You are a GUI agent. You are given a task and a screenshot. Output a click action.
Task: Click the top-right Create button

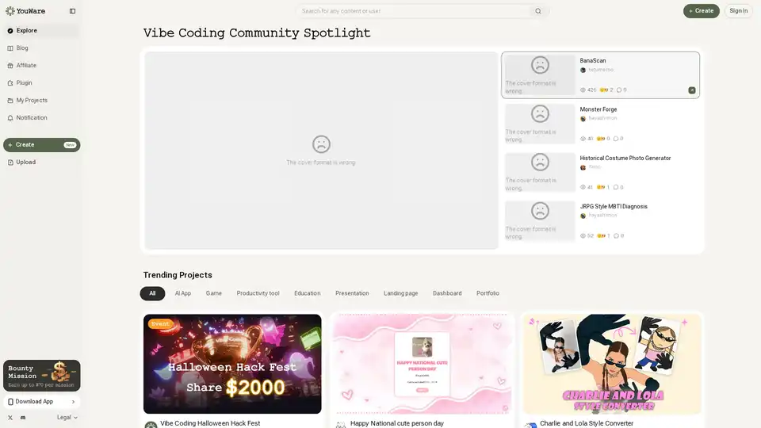[x=701, y=11]
